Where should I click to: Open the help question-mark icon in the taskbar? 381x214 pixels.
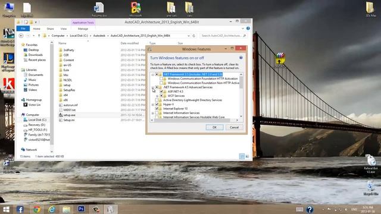[310, 209]
